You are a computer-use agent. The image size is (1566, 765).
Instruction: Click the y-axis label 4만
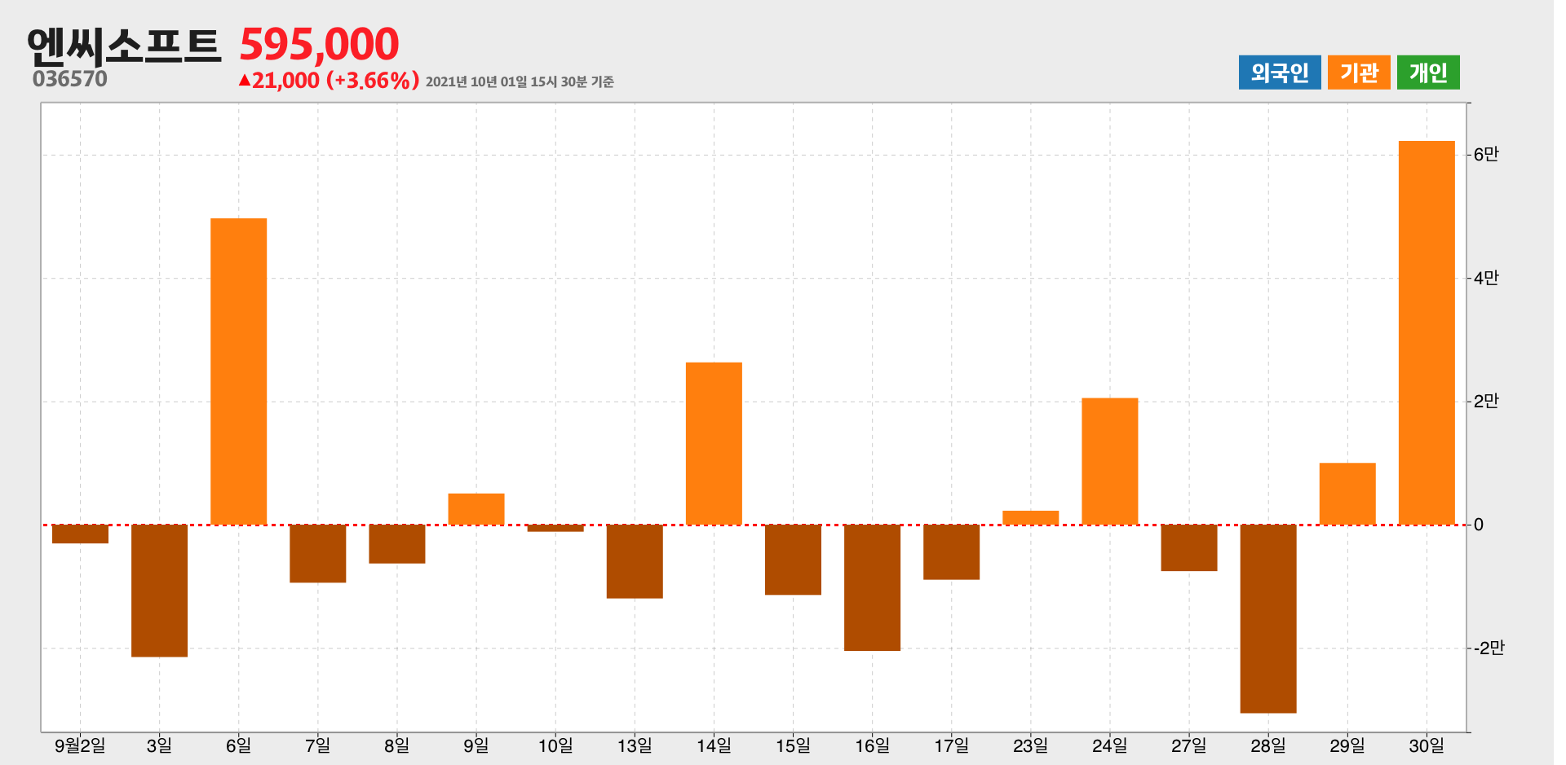(x=1486, y=278)
